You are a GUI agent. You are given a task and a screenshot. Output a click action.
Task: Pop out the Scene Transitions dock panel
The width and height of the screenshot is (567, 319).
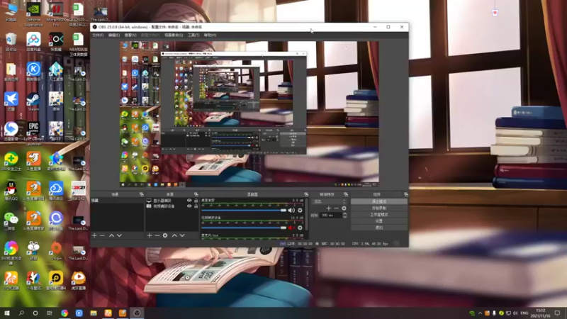pyautogui.click(x=346, y=194)
